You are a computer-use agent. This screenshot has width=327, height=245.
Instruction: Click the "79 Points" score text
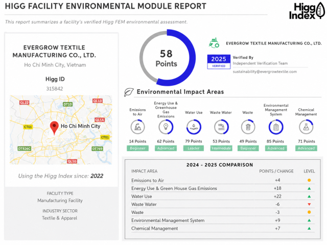point(194,141)
